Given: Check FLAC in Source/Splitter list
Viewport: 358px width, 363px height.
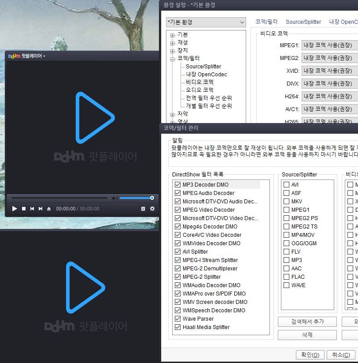Looking at the screenshot, I should tap(286, 277).
